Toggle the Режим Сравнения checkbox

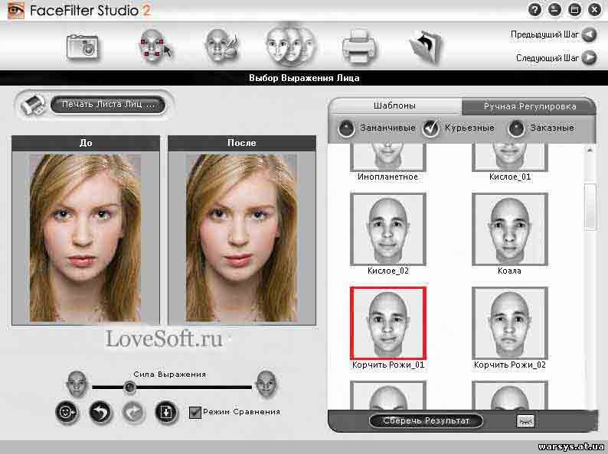coord(194,412)
